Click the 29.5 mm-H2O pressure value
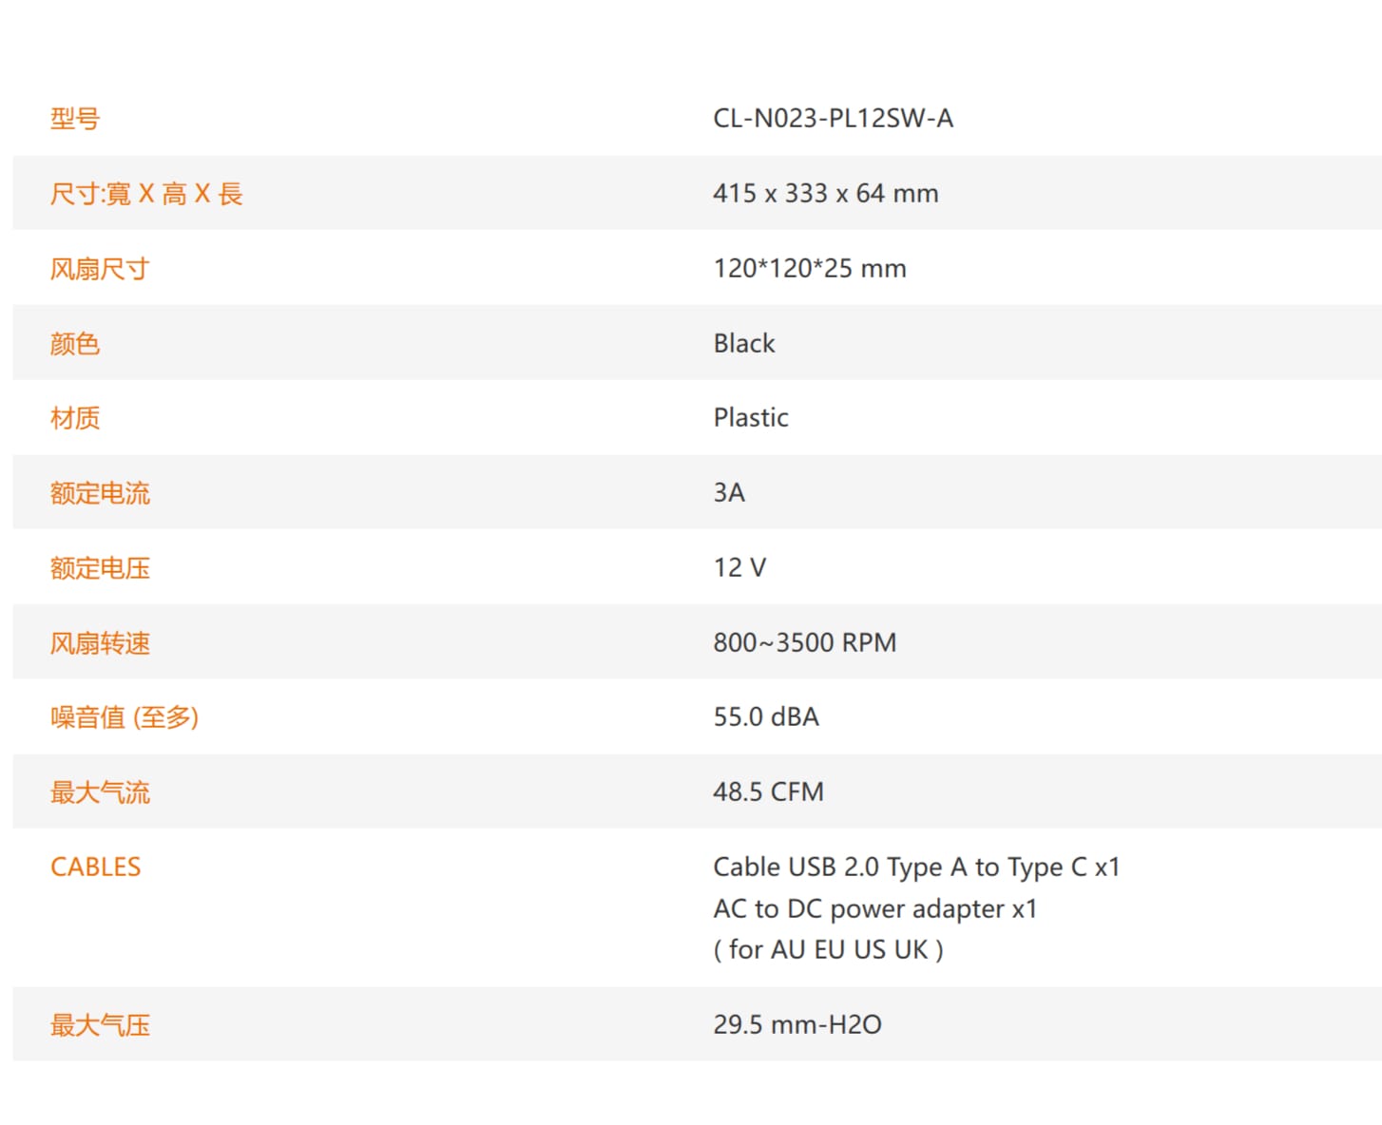Image resolution: width=1382 pixels, height=1125 pixels. click(x=797, y=1024)
